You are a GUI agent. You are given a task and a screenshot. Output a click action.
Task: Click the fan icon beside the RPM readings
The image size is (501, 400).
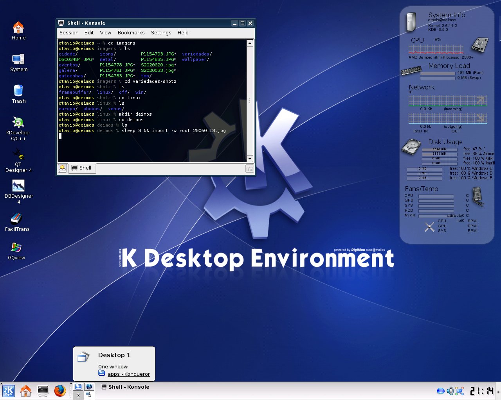coord(429,227)
